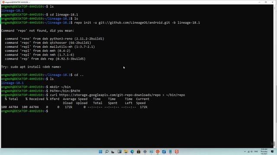Open volume control tray icon
The image size is (277, 155).
[x=251, y=152]
